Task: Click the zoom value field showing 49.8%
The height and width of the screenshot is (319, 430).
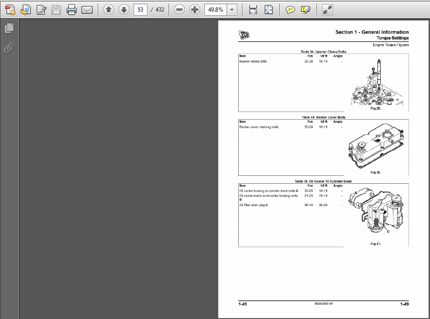Action: tap(215, 10)
